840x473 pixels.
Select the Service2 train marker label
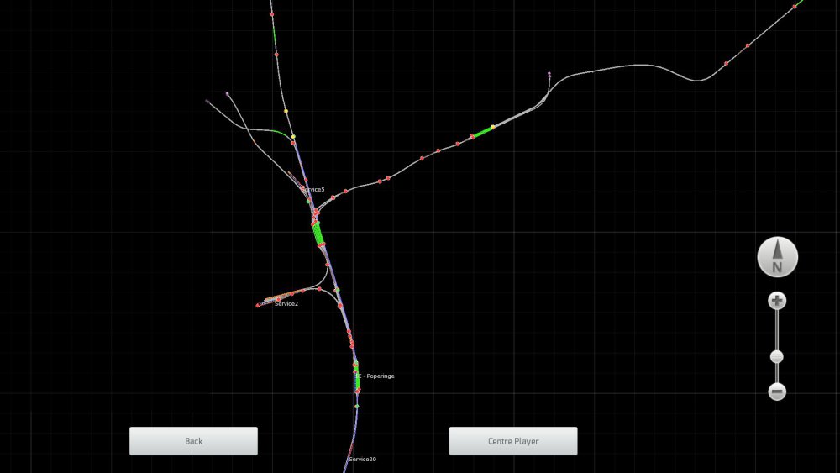coord(286,303)
